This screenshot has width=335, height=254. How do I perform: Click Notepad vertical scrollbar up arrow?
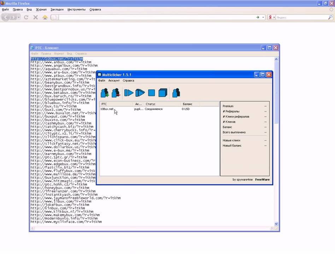[276, 59]
